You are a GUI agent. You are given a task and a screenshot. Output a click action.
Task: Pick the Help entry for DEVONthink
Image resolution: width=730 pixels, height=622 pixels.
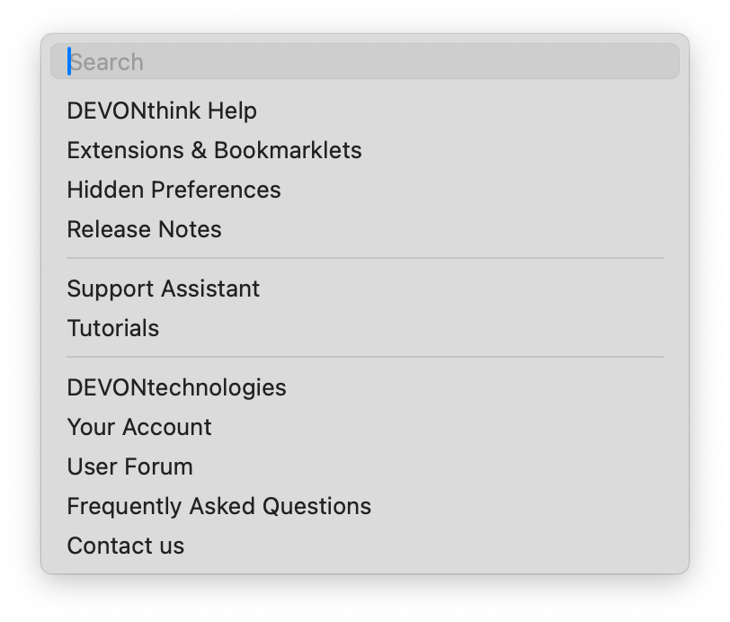(x=162, y=111)
